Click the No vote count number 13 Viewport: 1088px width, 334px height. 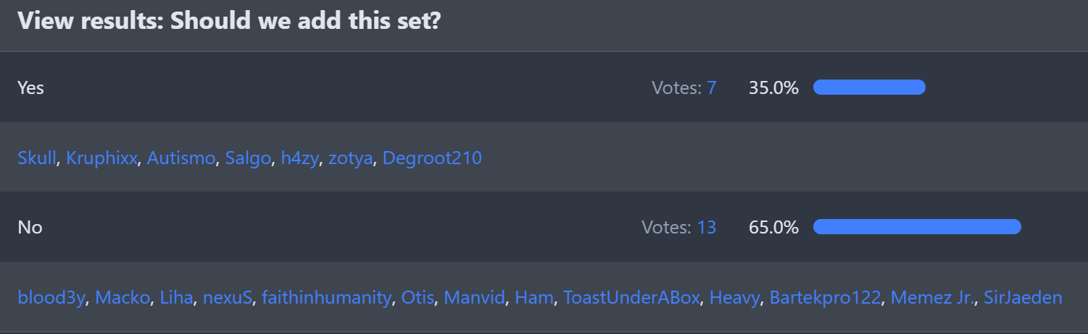(x=706, y=228)
